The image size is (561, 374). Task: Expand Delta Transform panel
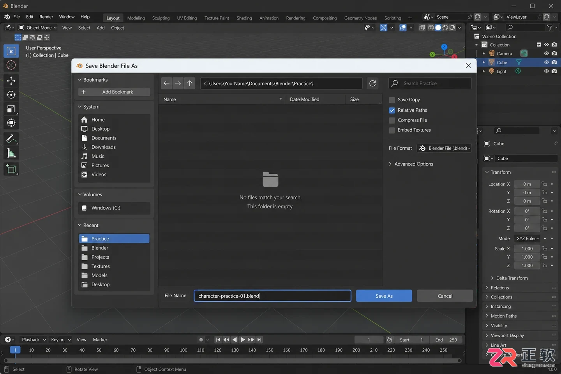[509, 278]
